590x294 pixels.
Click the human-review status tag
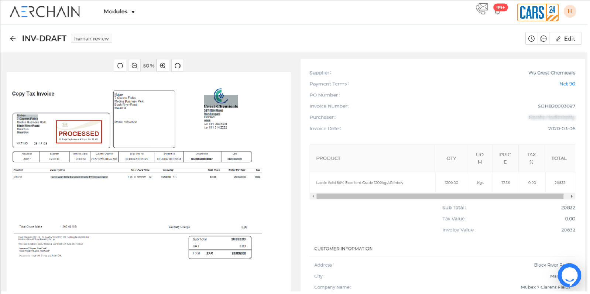pos(92,38)
